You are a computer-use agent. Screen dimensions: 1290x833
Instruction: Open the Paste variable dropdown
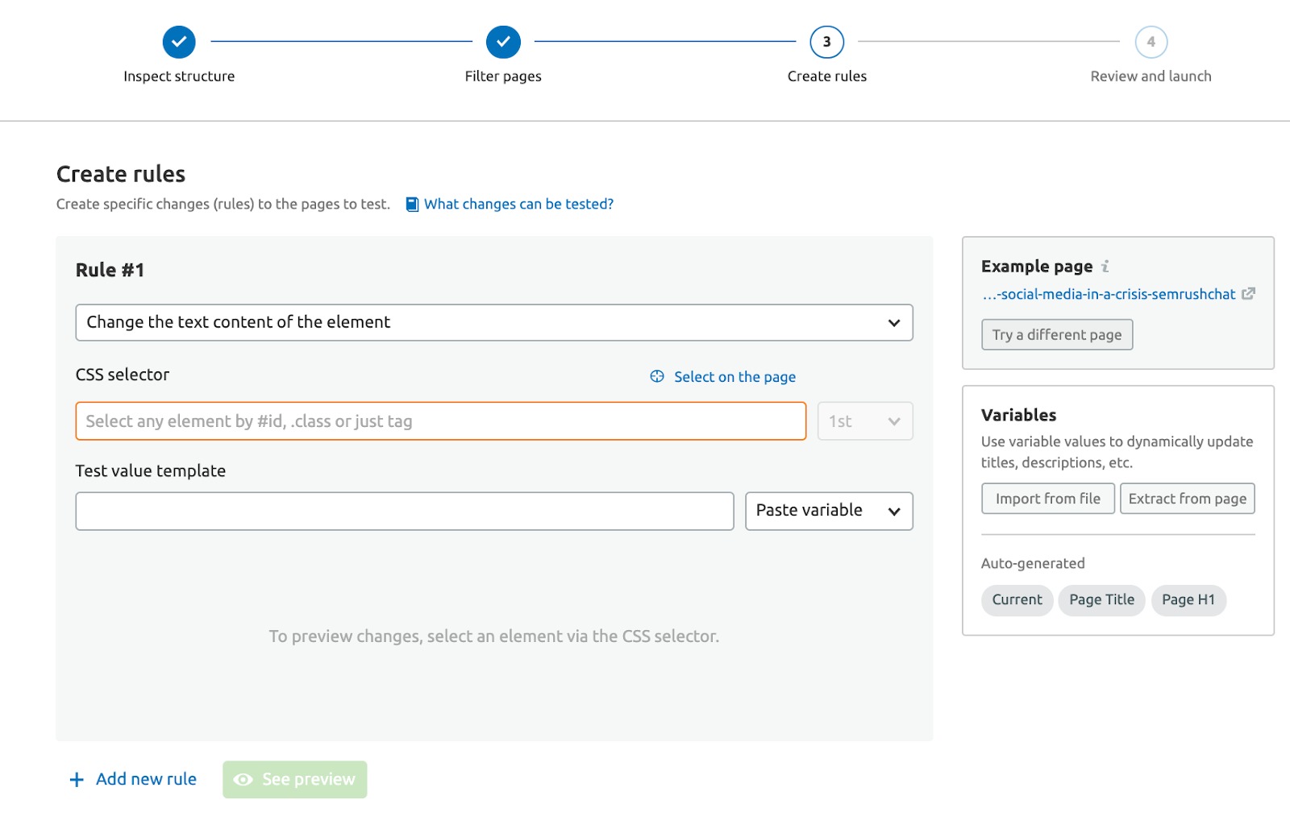pyautogui.click(x=829, y=511)
